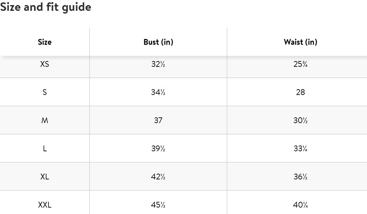The image size is (367, 214).
Task: Click the Bust (in) column header
Action: (158, 42)
